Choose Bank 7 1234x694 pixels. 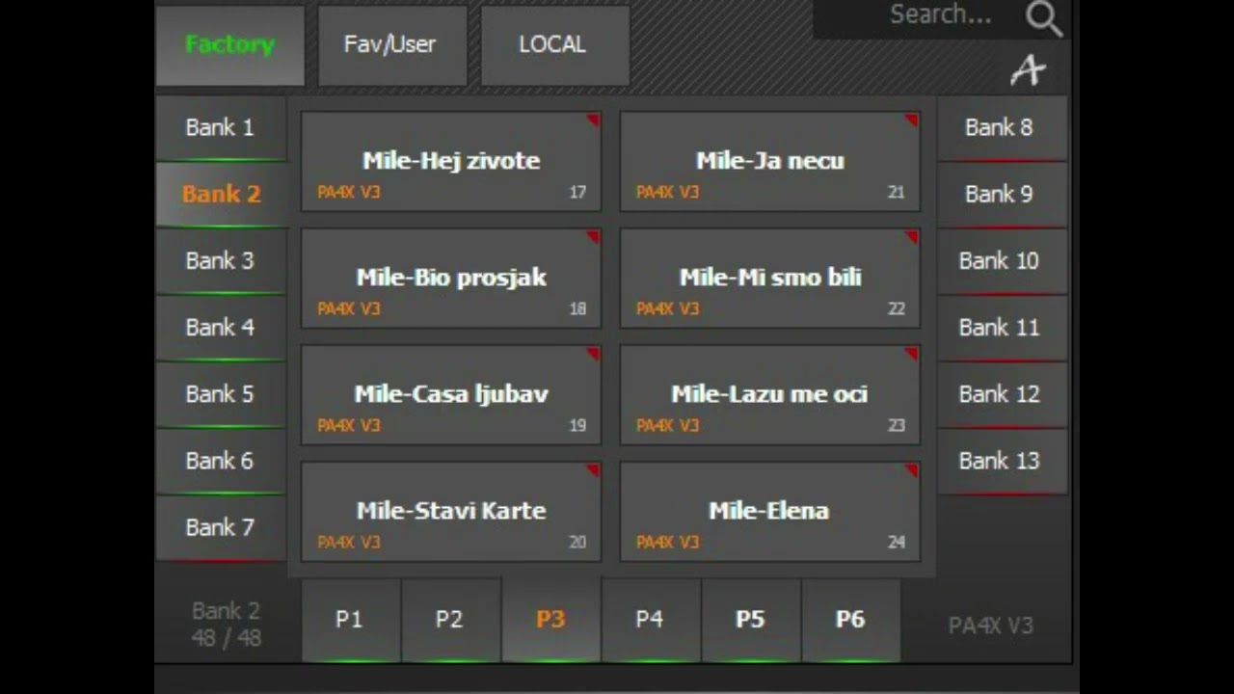pyautogui.click(x=221, y=528)
